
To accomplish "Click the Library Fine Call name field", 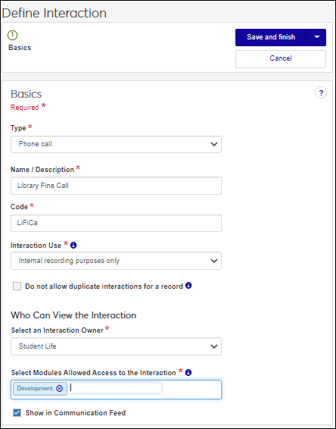I will click(x=116, y=186).
